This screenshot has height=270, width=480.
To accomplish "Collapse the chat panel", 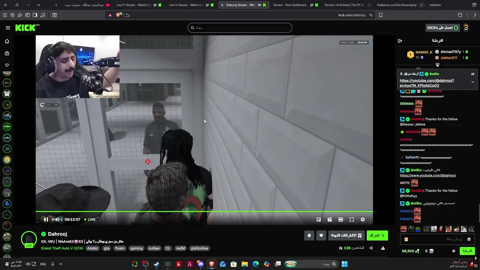I will pos(400,40).
